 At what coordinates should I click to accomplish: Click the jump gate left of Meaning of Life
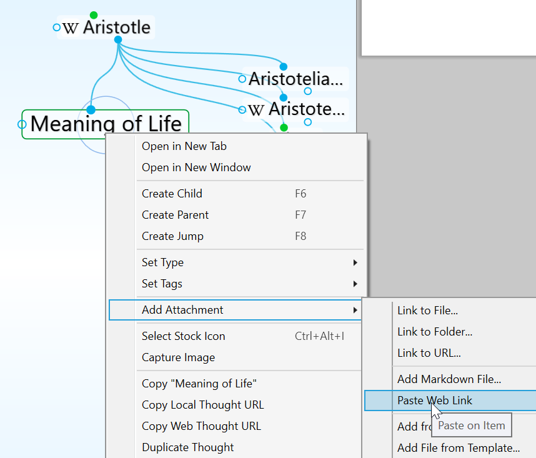point(22,124)
